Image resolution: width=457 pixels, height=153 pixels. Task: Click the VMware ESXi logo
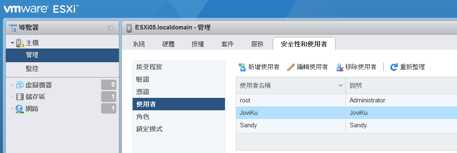pyautogui.click(x=41, y=9)
